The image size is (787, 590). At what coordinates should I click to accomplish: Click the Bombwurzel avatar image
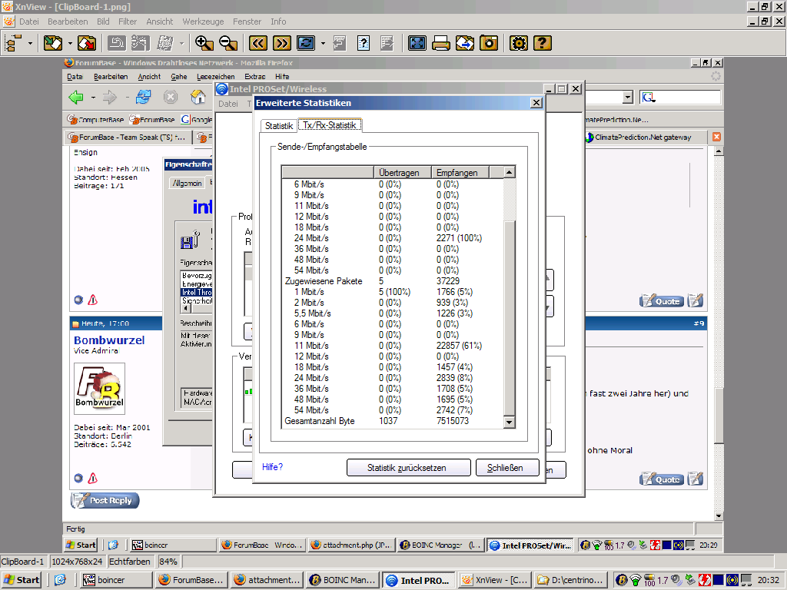(99, 388)
